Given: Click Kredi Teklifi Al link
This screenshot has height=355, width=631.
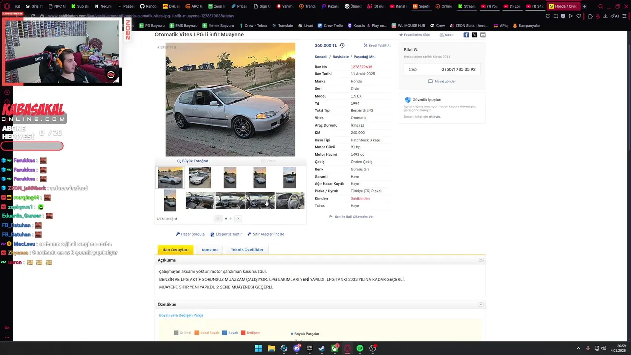Looking at the screenshot, I should (377, 45).
